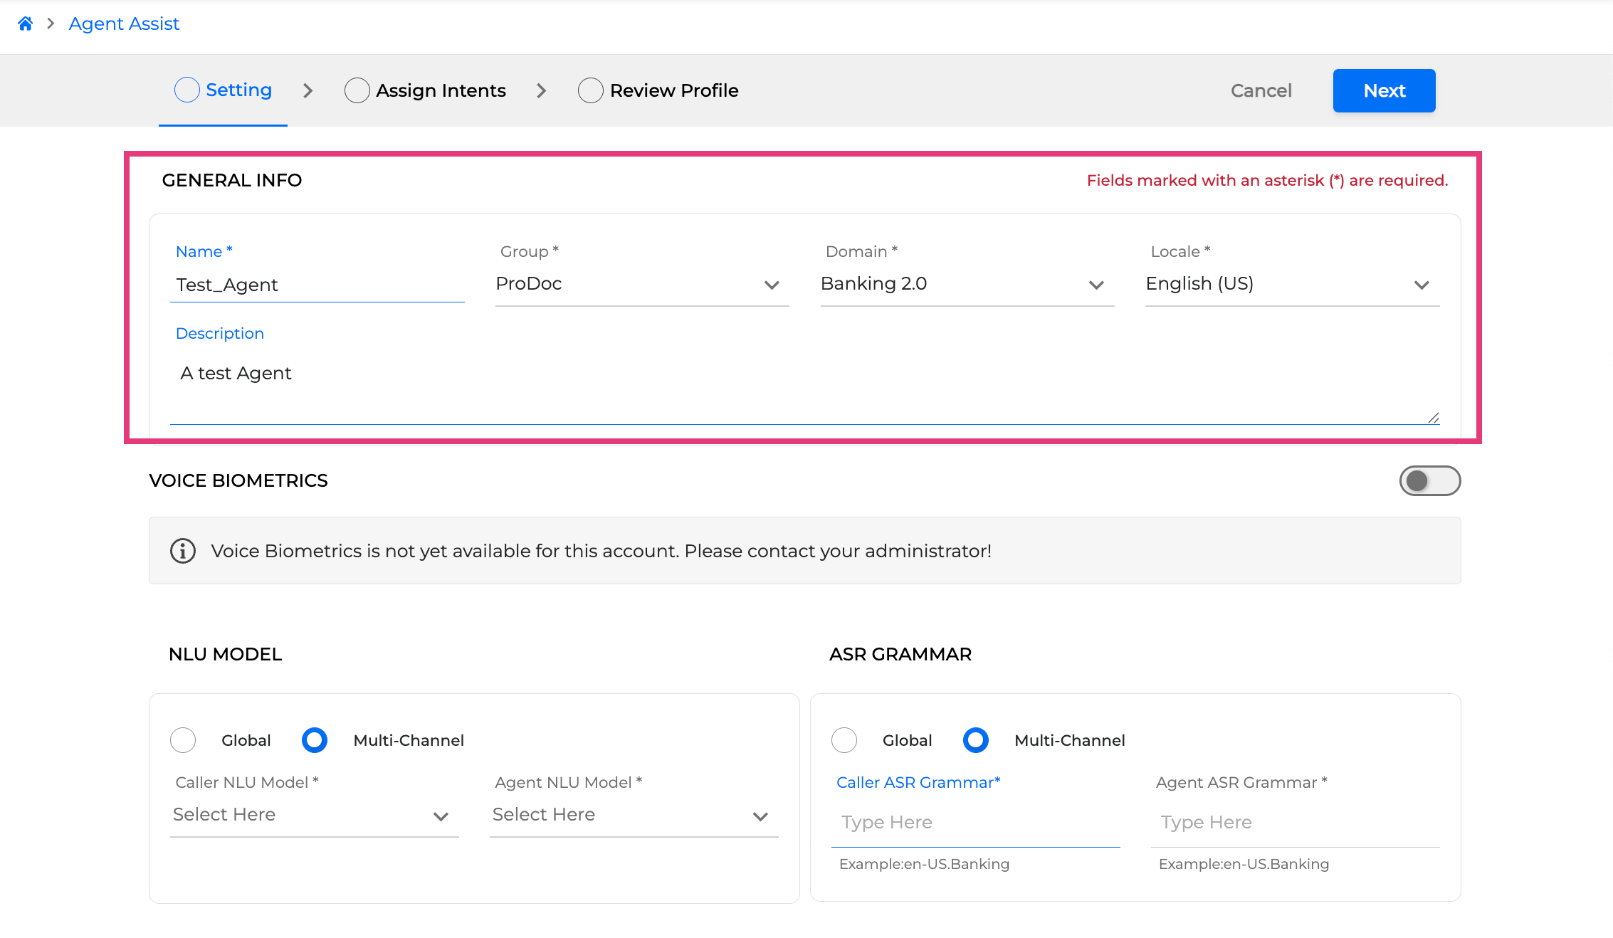The image size is (1613, 938).
Task: Expand the Locale dropdown English (US)
Action: click(1291, 284)
